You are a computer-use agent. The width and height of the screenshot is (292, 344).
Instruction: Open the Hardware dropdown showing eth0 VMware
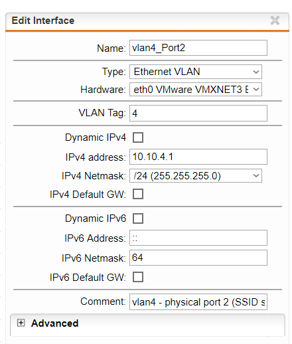point(196,90)
